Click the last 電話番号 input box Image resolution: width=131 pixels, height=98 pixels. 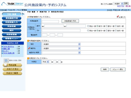pos(60,35)
